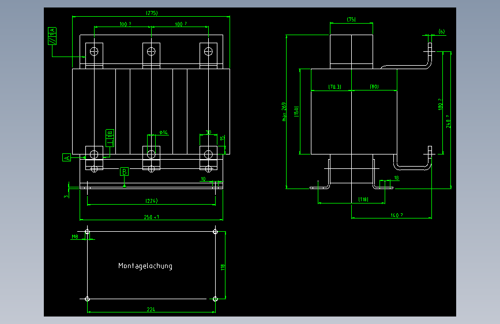Click the 30 terminal width dimension
500x324 pixels.
point(208,132)
